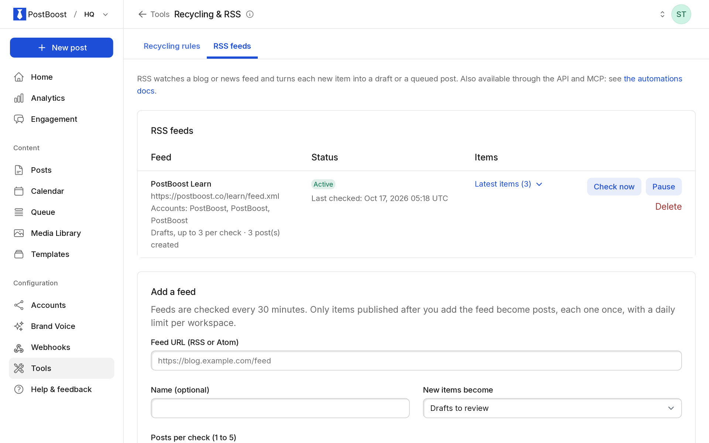Open the Brand Voice sparkle icon
This screenshot has height=443, width=709.
19,326
